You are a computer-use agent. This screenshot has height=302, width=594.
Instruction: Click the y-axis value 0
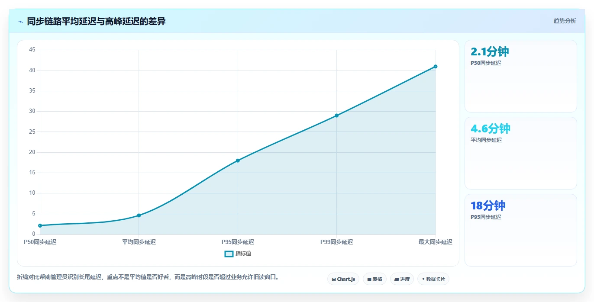coord(34,234)
